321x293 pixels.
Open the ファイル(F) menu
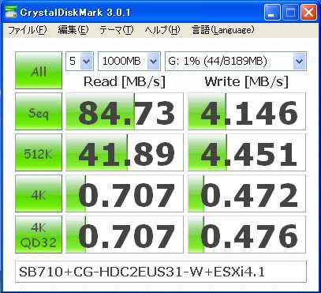pos(28,30)
